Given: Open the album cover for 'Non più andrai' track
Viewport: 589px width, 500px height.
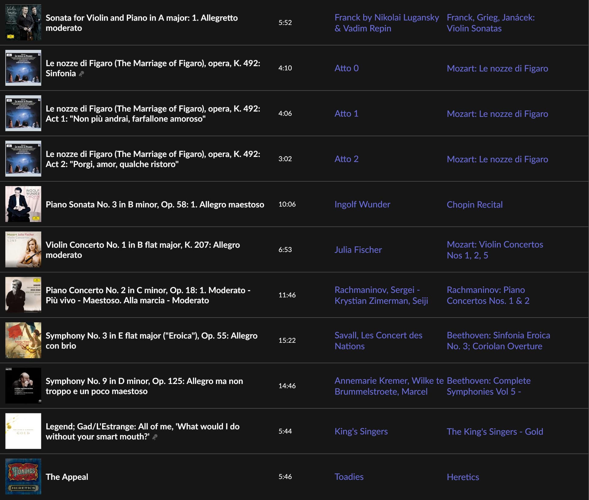Looking at the screenshot, I should point(23,113).
